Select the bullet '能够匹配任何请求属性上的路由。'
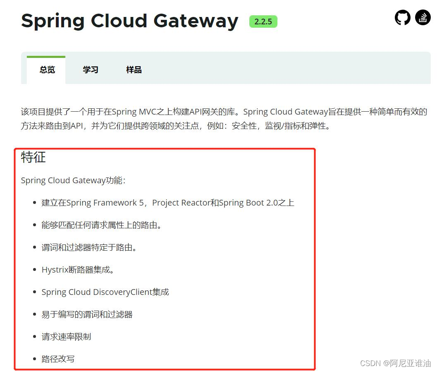The width and height of the screenshot is (437, 371). pos(102,225)
